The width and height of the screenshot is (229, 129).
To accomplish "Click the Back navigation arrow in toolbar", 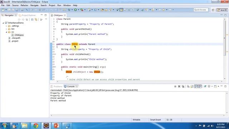I will (x=164, y=10).
